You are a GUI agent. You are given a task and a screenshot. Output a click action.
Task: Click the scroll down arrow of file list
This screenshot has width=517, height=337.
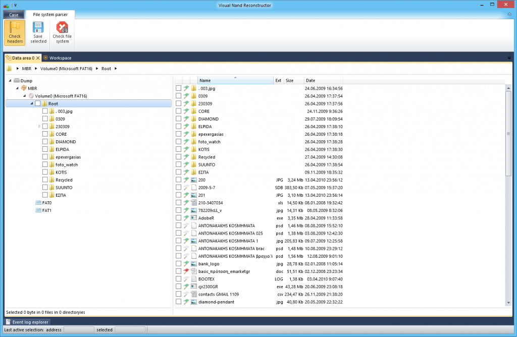[x=508, y=302]
